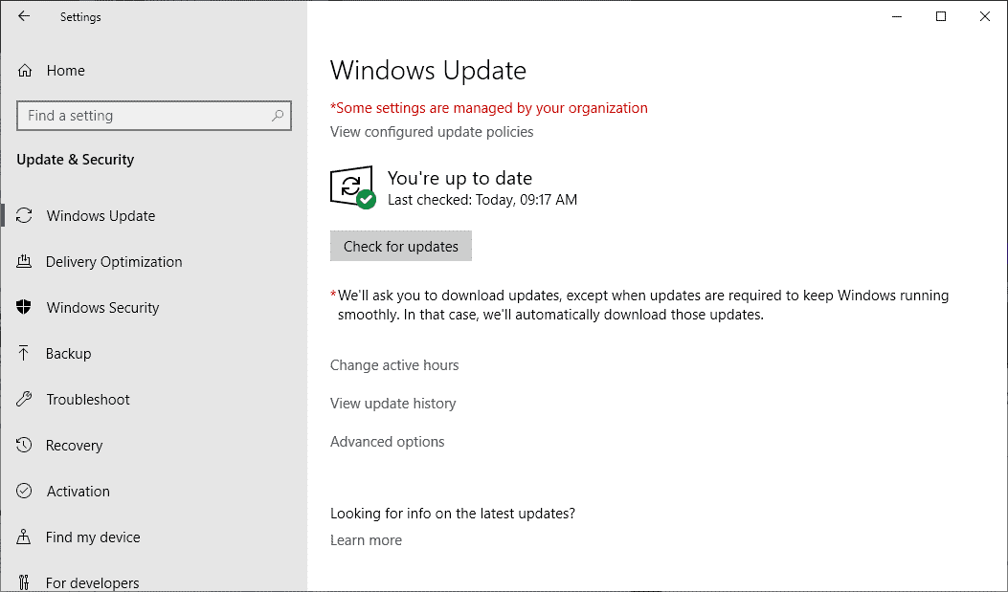
Task: Open the For developers section
Action: [92, 582]
